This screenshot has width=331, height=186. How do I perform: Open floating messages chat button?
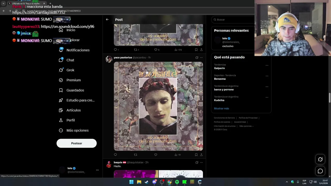click(320, 171)
